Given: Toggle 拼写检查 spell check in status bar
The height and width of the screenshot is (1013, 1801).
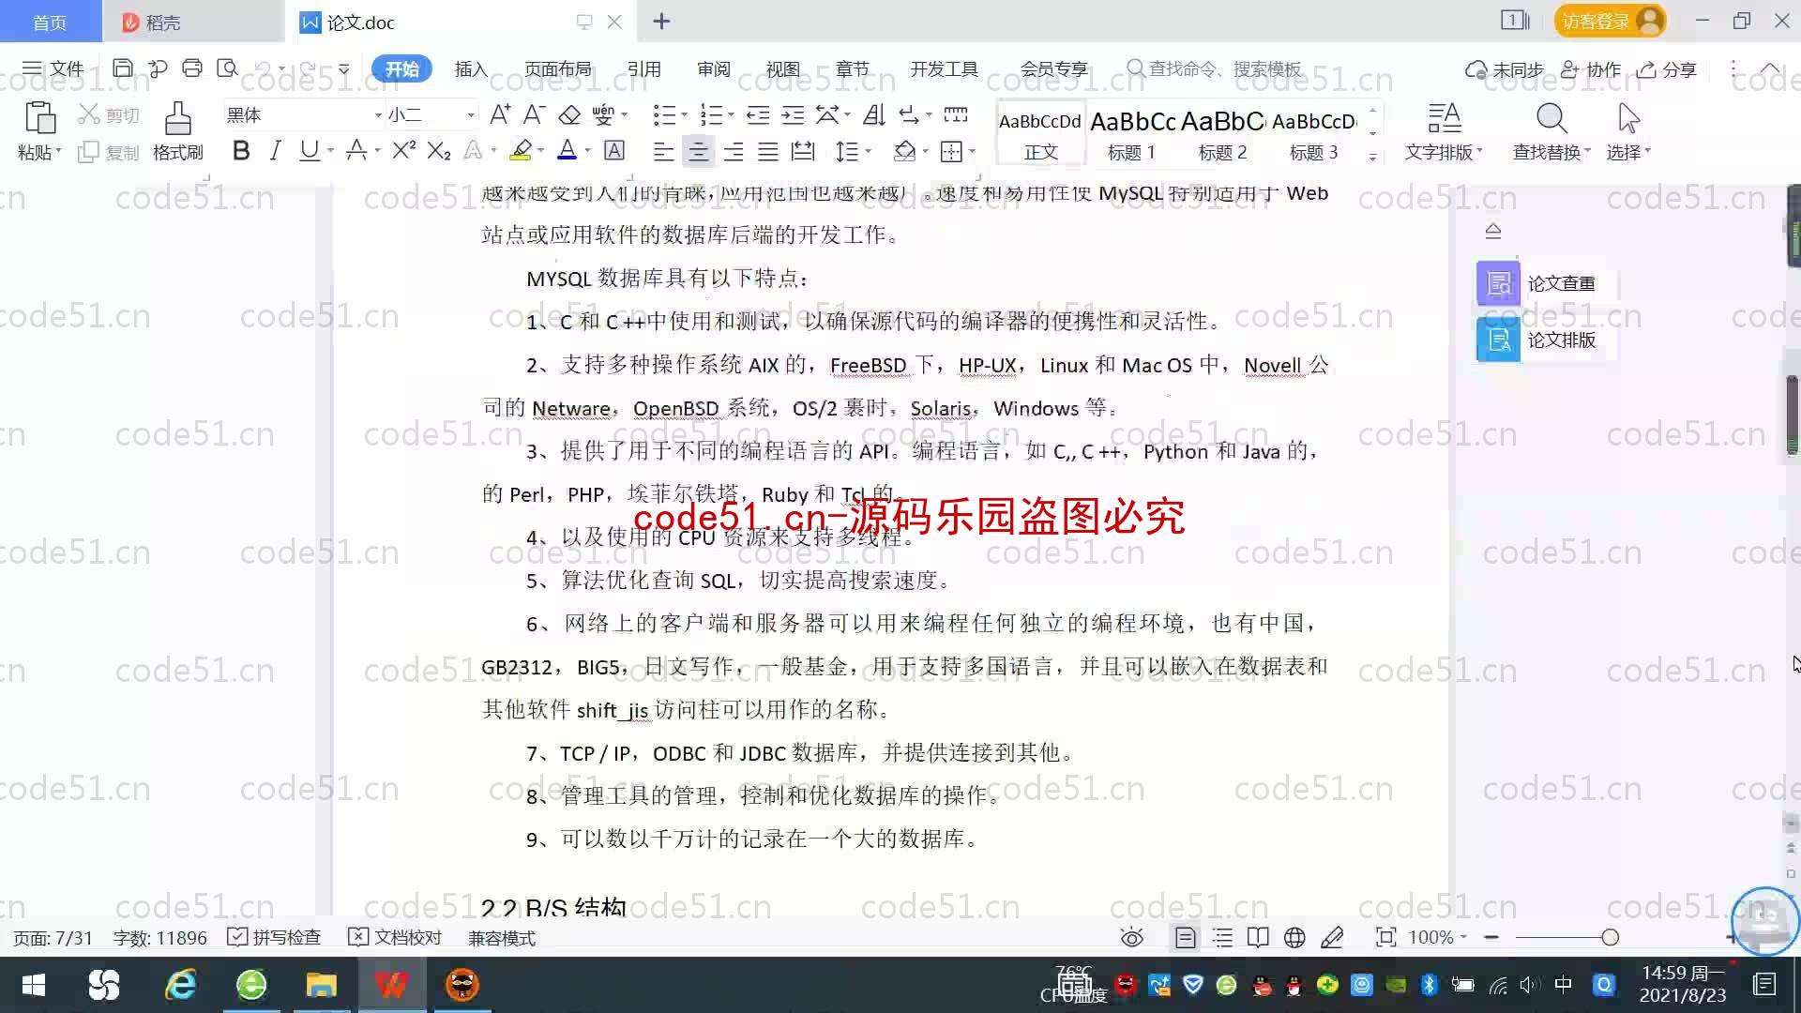Looking at the screenshot, I should point(274,937).
